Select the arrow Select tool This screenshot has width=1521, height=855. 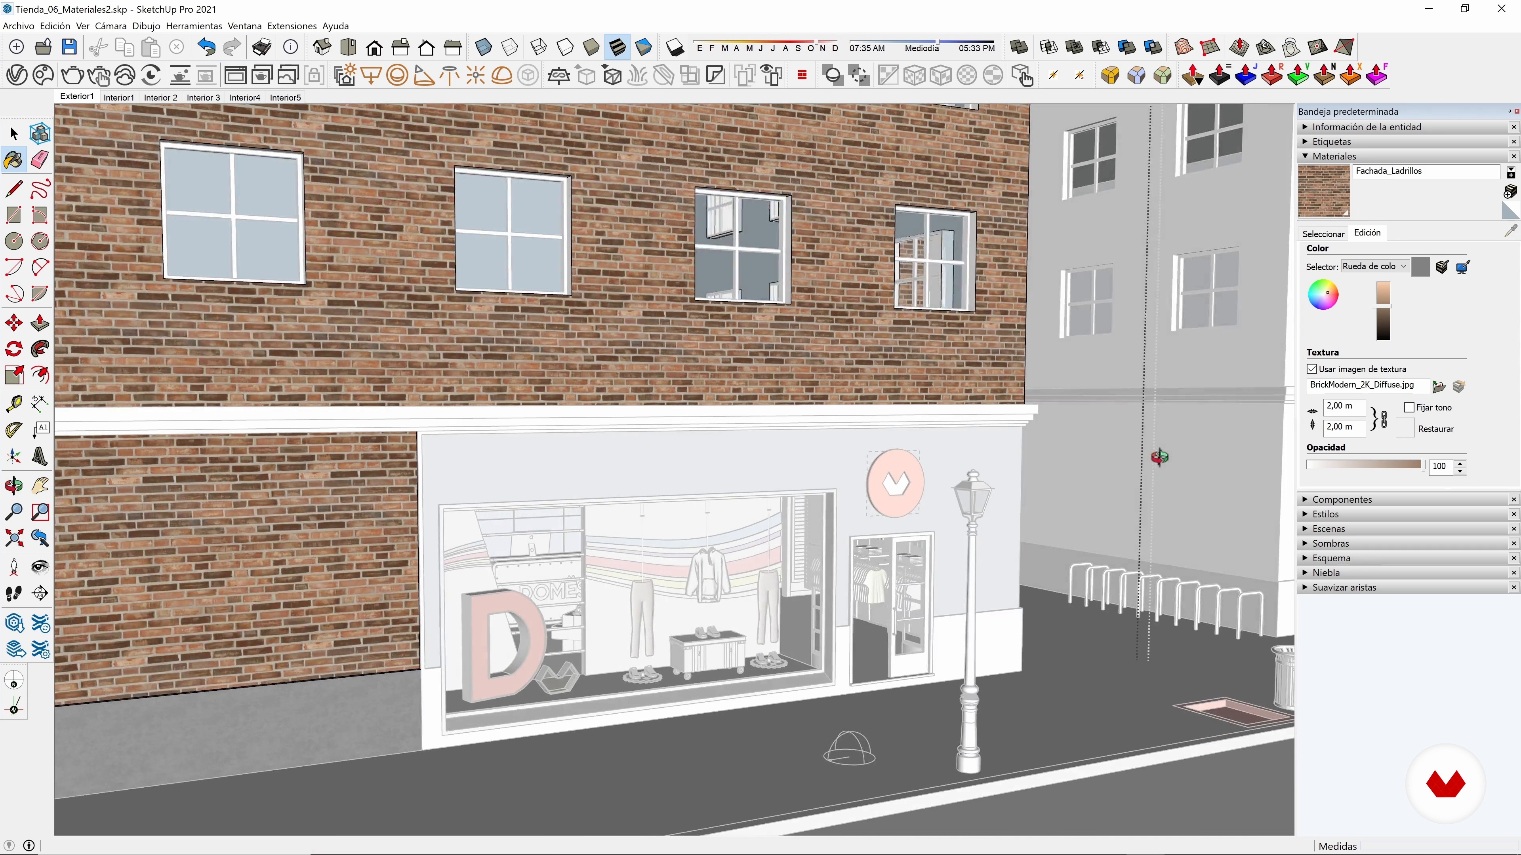tap(13, 134)
